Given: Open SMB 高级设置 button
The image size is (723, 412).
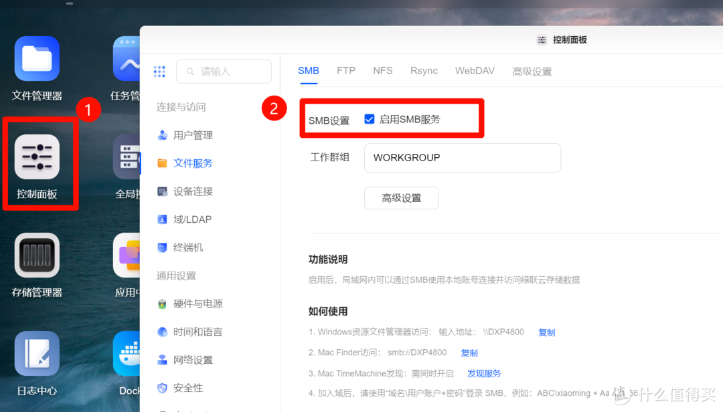Looking at the screenshot, I should pyautogui.click(x=401, y=198).
